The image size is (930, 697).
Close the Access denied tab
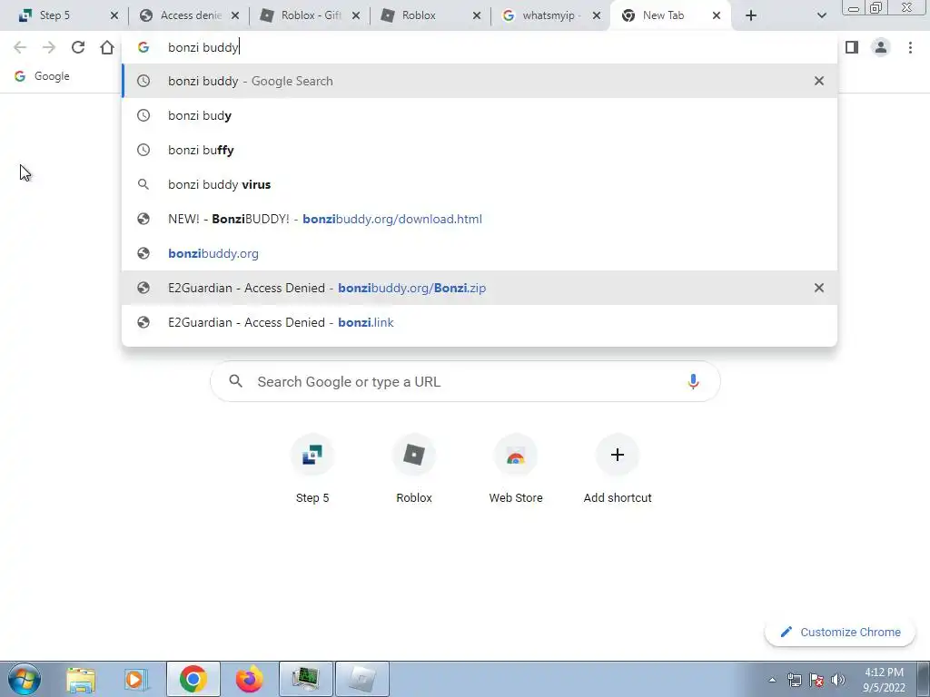point(235,16)
